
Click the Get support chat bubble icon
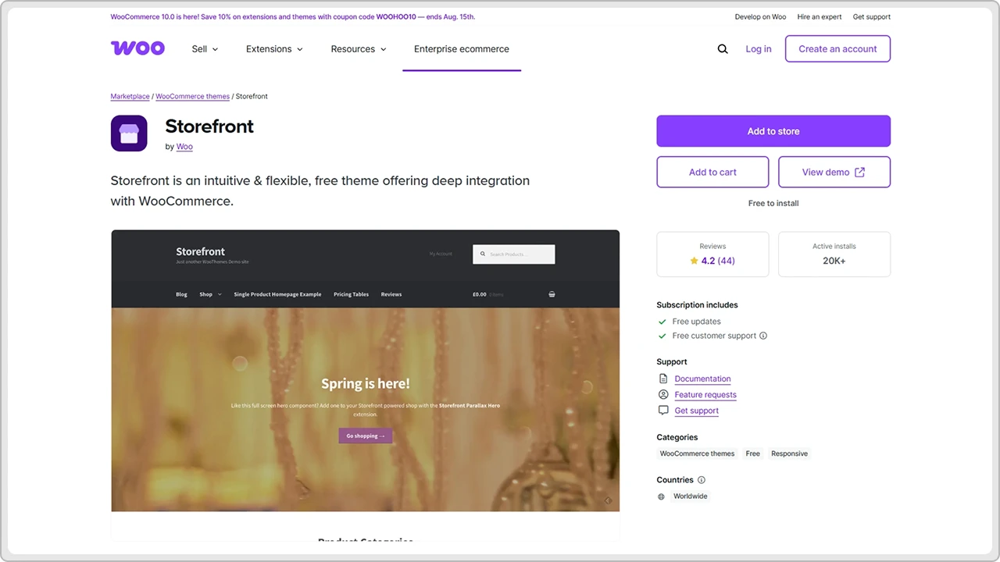point(663,411)
